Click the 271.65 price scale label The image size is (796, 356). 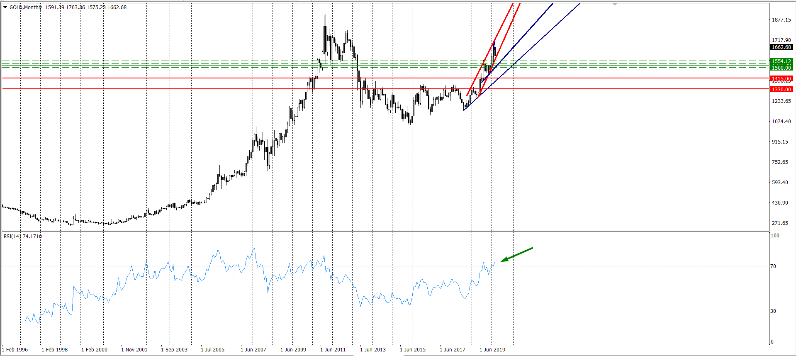(x=779, y=223)
